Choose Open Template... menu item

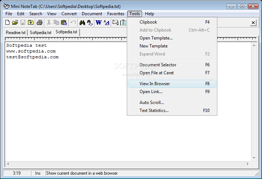(x=172, y=38)
